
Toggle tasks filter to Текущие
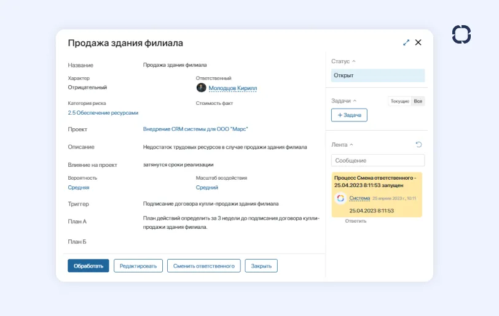400,101
